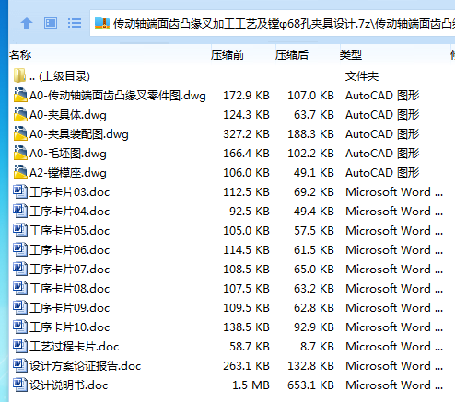Viewport: 455px width, 402px height.
Task: Click Microsoft Word type for 设计说明书.doc
Action: pos(394,385)
